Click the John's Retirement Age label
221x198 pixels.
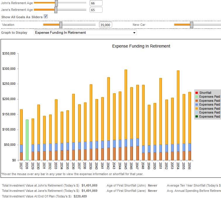(x=17, y=3)
